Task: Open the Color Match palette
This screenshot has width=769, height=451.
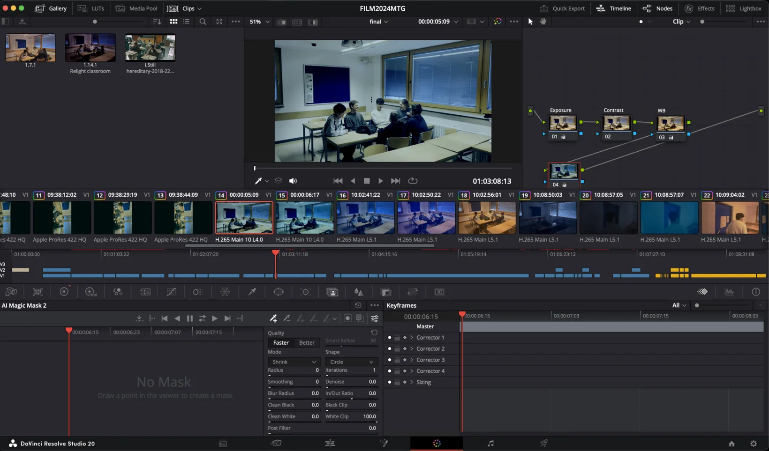Action: pyautogui.click(x=38, y=292)
